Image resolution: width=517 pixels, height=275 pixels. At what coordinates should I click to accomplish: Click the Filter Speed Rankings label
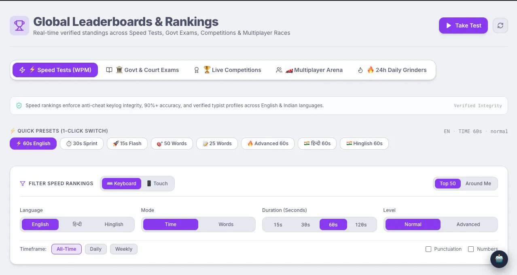coord(61,184)
